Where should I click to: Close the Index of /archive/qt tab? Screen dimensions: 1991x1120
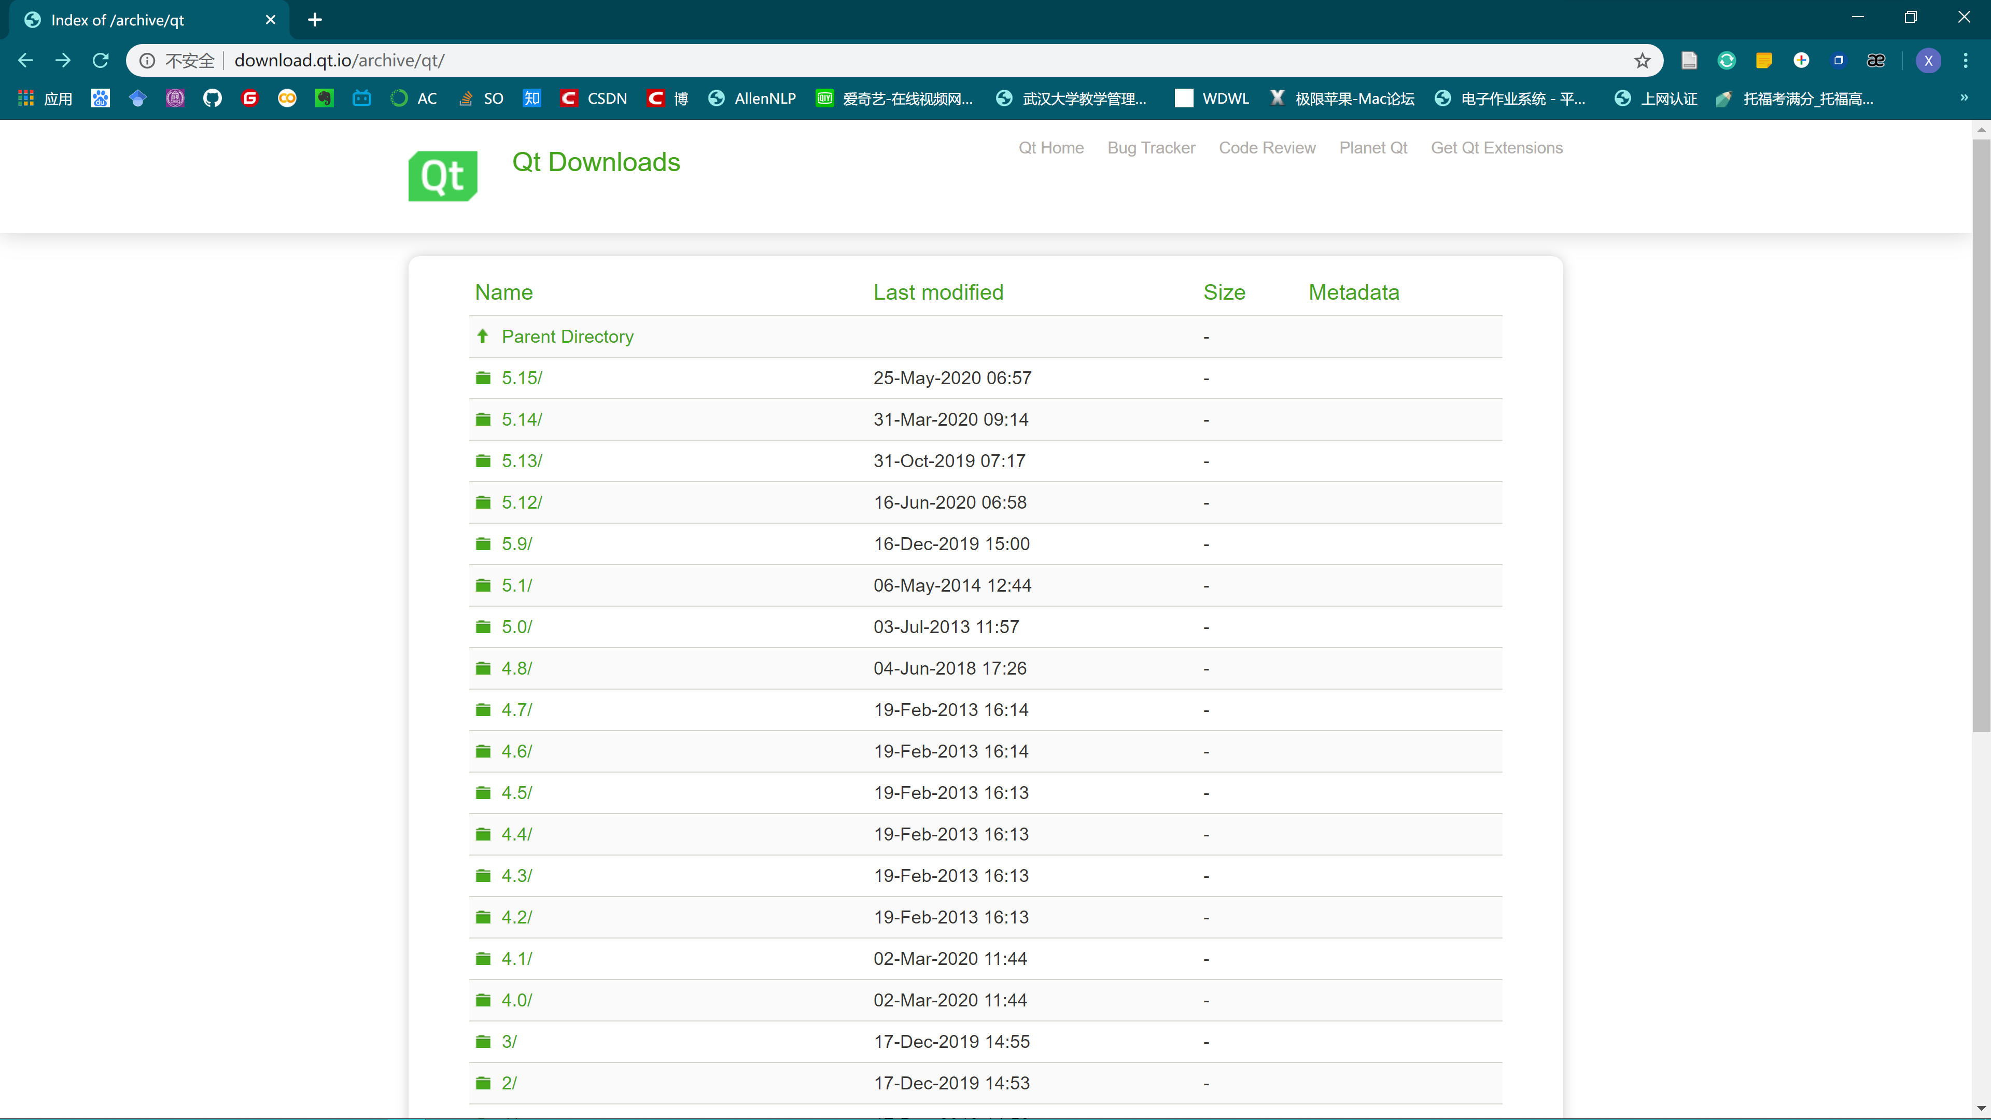271,20
